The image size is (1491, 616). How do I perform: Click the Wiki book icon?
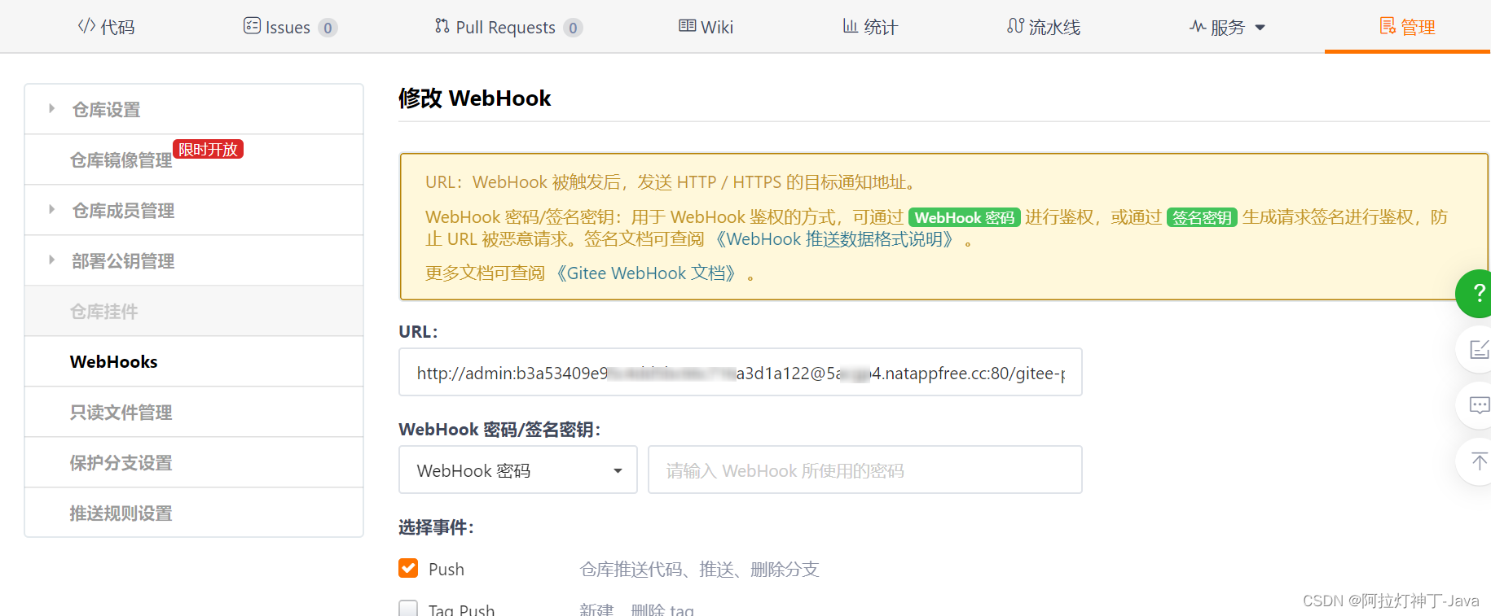point(687,26)
